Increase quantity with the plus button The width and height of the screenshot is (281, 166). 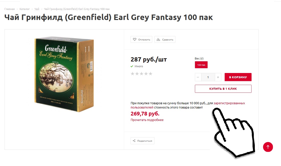tap(218, 77)
